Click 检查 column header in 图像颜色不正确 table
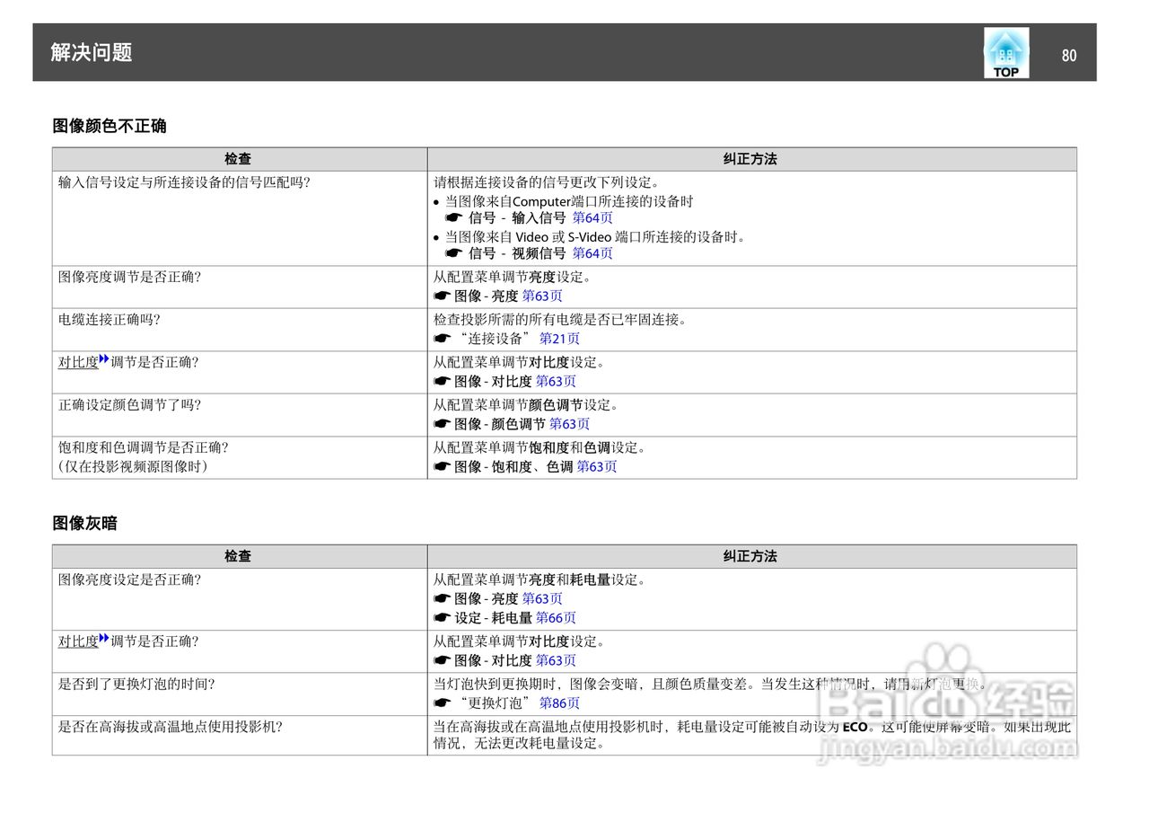Image resolution: width=1149 pixels, height=813 pixels. [238, 159]
